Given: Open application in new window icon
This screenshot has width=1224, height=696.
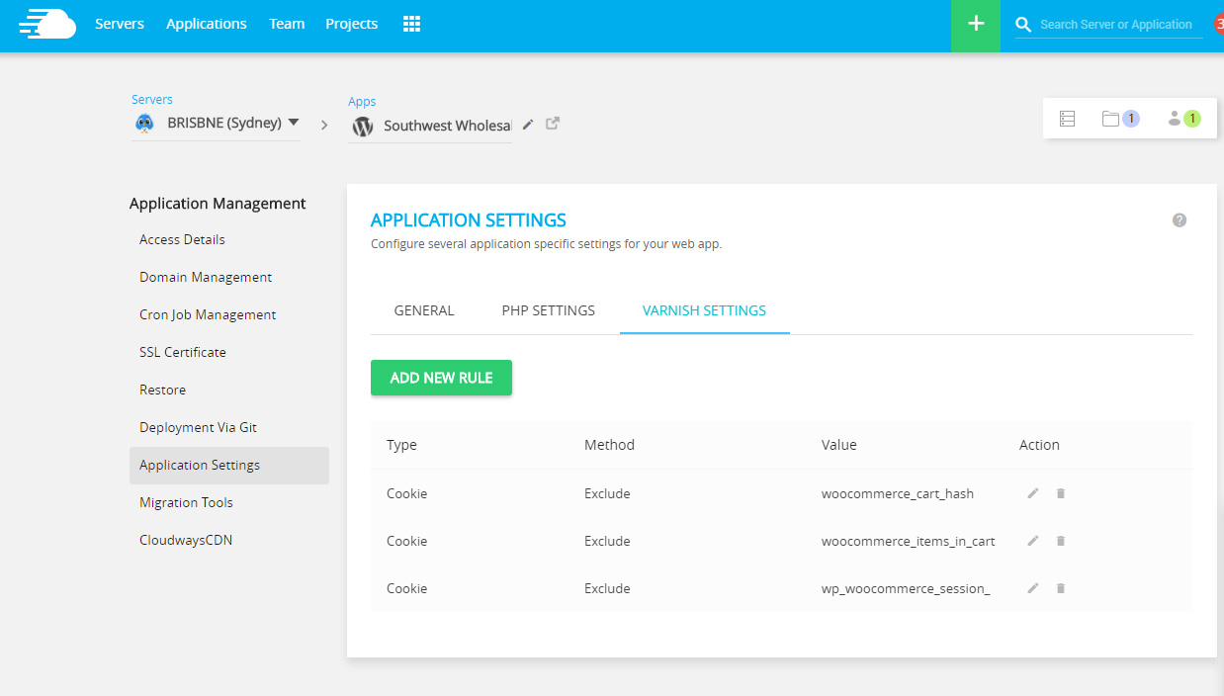Looking at the screenshot, I should [x=553, y=124].
